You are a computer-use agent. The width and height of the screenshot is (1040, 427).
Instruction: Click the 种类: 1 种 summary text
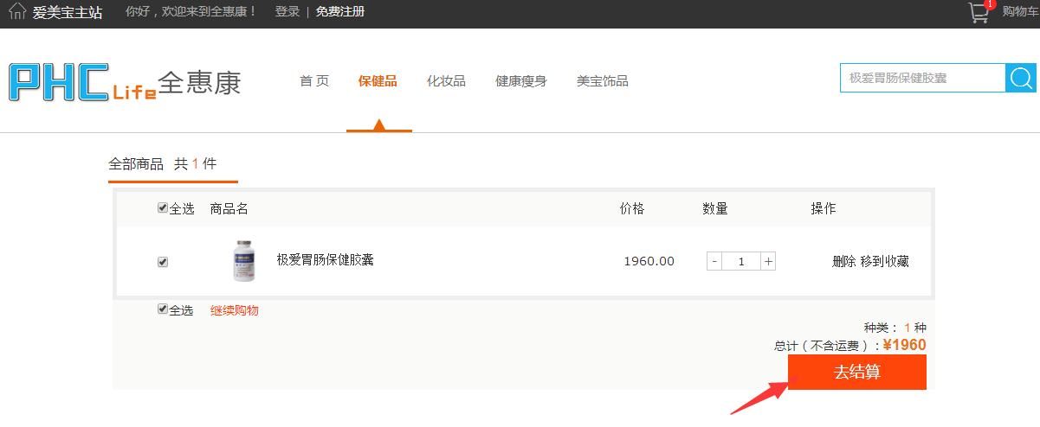tap(895, 328)
